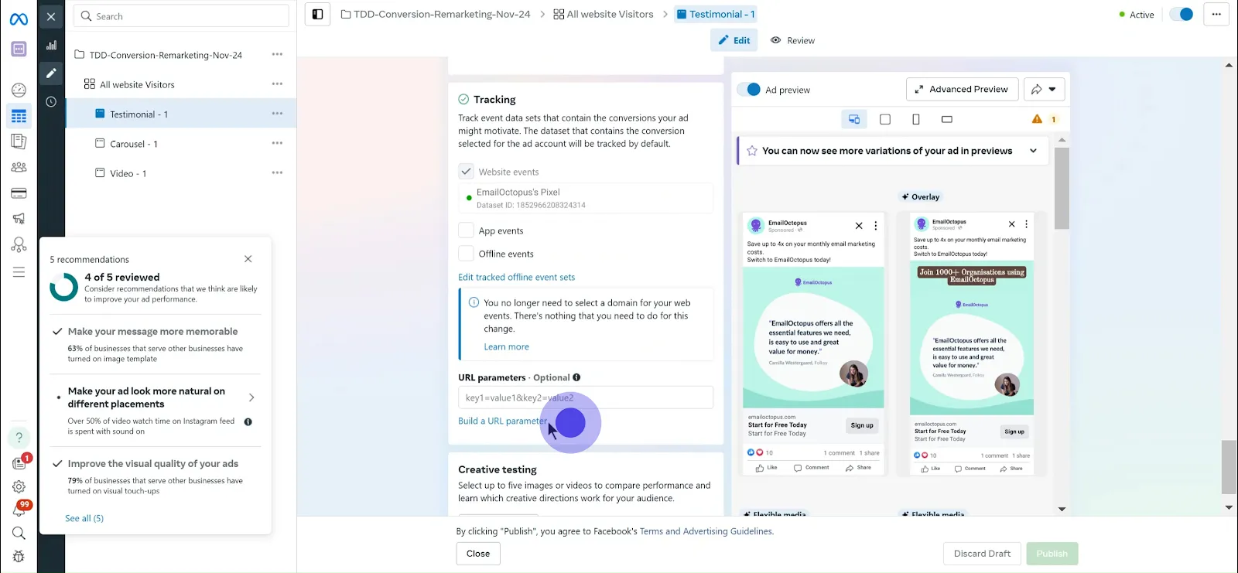
Task: Switch to the Review tab
Action: point(792,40)
